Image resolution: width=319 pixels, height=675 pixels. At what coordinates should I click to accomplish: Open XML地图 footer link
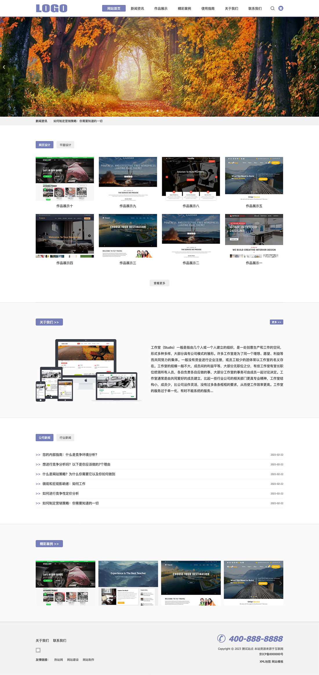[x=265, y=661]
